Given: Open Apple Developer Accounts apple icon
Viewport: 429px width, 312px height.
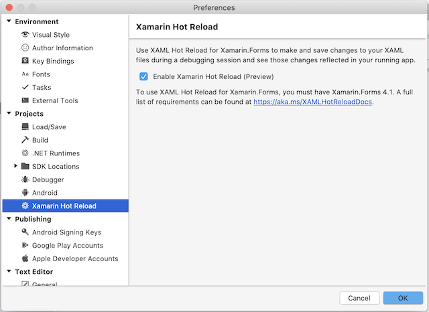Looking at the screenshot, I should click(x=25, y=258).
